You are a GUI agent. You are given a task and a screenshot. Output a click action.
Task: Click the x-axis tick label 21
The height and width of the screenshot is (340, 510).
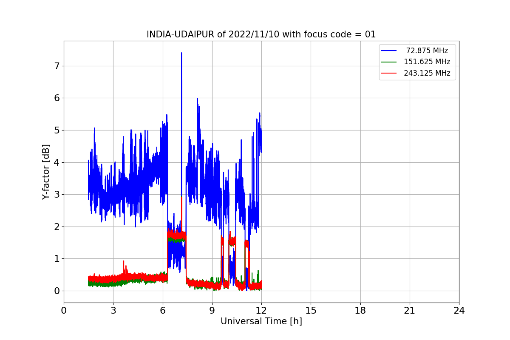(409, 311)
